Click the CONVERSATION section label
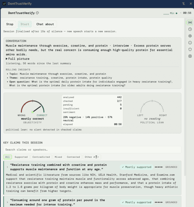Screen dimensions: 194x207 coord(16,41)
